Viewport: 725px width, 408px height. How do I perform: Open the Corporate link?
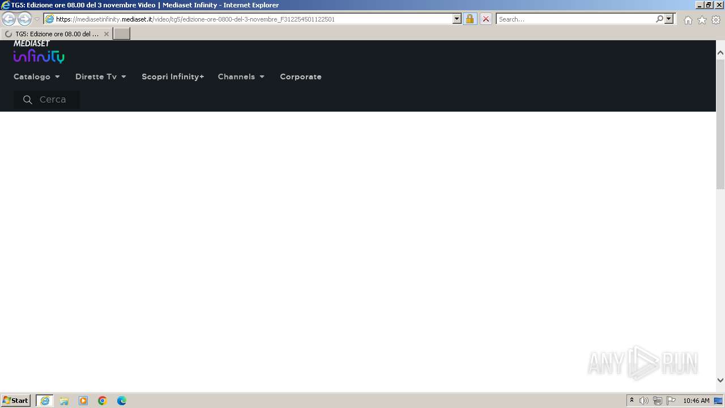[x=301, y=76]
